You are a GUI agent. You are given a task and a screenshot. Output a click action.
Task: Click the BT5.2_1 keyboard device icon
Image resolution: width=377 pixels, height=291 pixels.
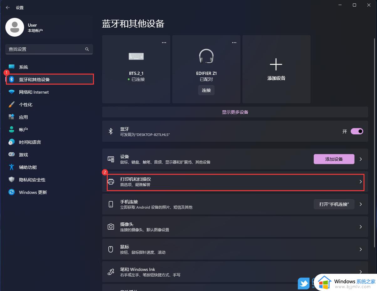136,56
